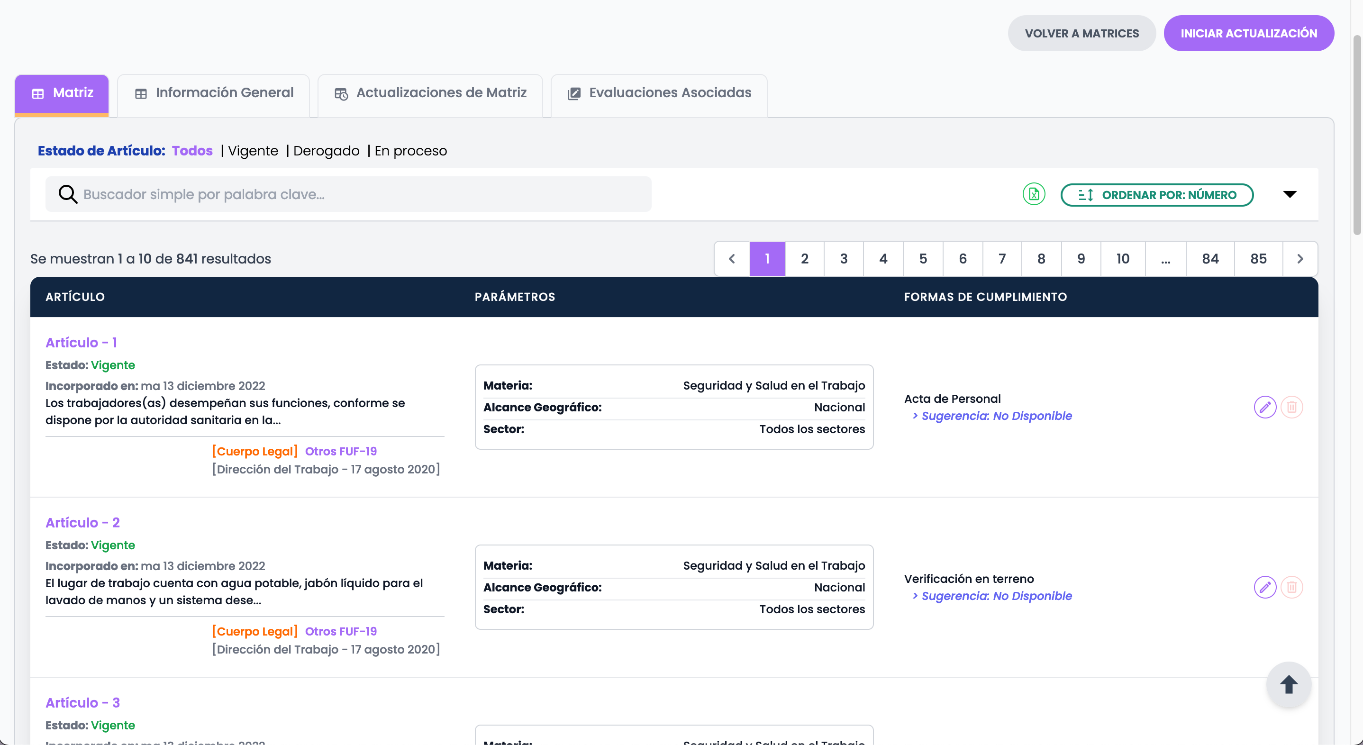Go to page 84
Image resolution: width=1363 pixels, height=745 pixels.
(x=1210, y=259)
